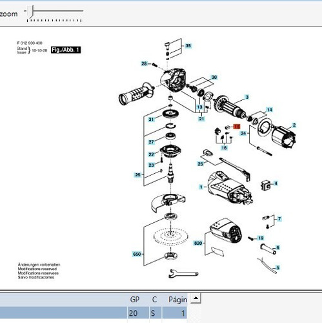Click the red highlighted part label 15

[x=237, y=127]
